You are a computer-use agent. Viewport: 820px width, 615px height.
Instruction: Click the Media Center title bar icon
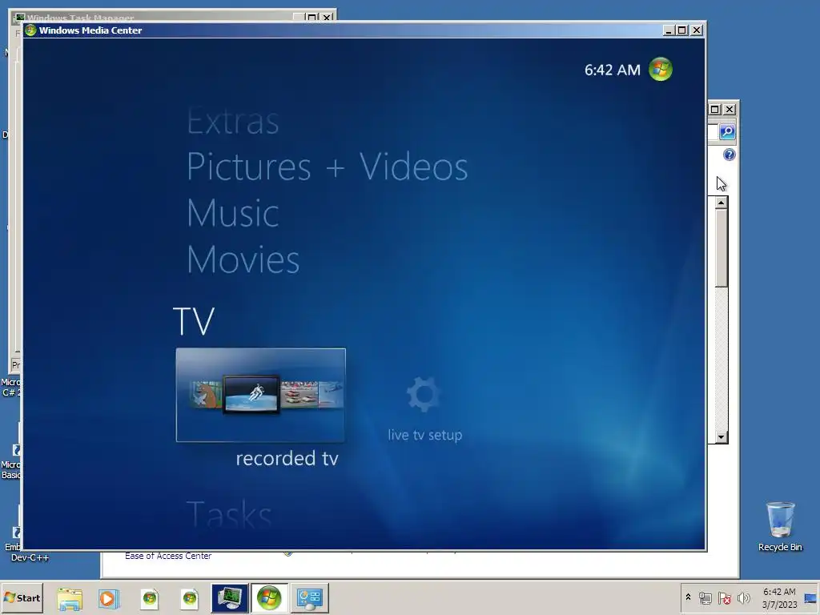tap(30, 30)
